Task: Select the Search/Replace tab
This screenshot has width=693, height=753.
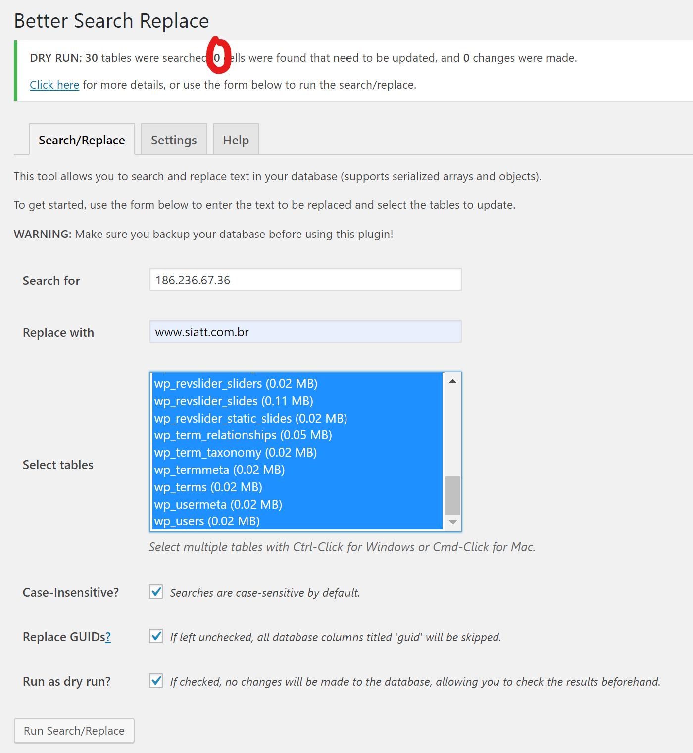Action: click(82, 140)
